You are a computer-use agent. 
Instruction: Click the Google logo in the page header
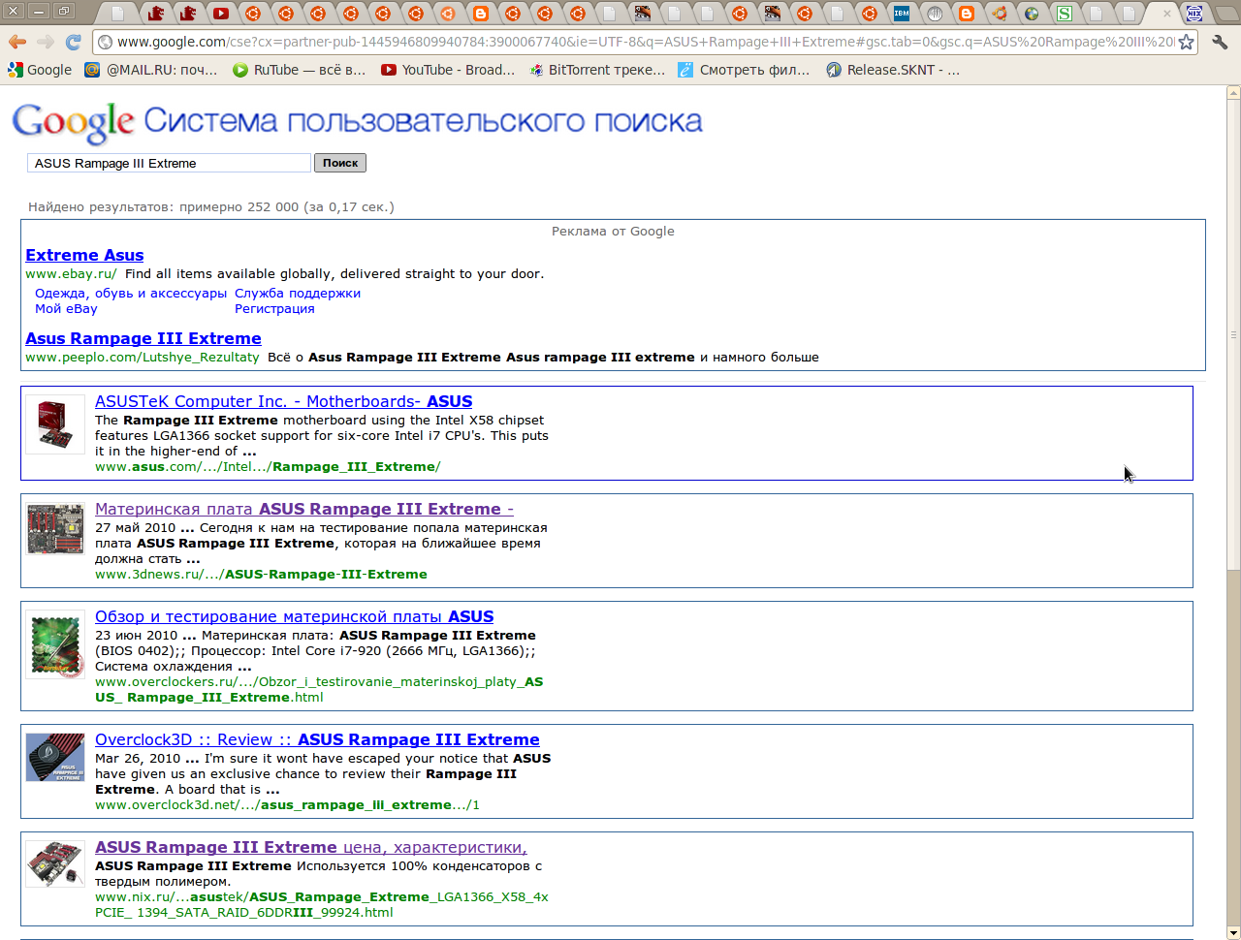pyautogui.click(x=74, y=122)
